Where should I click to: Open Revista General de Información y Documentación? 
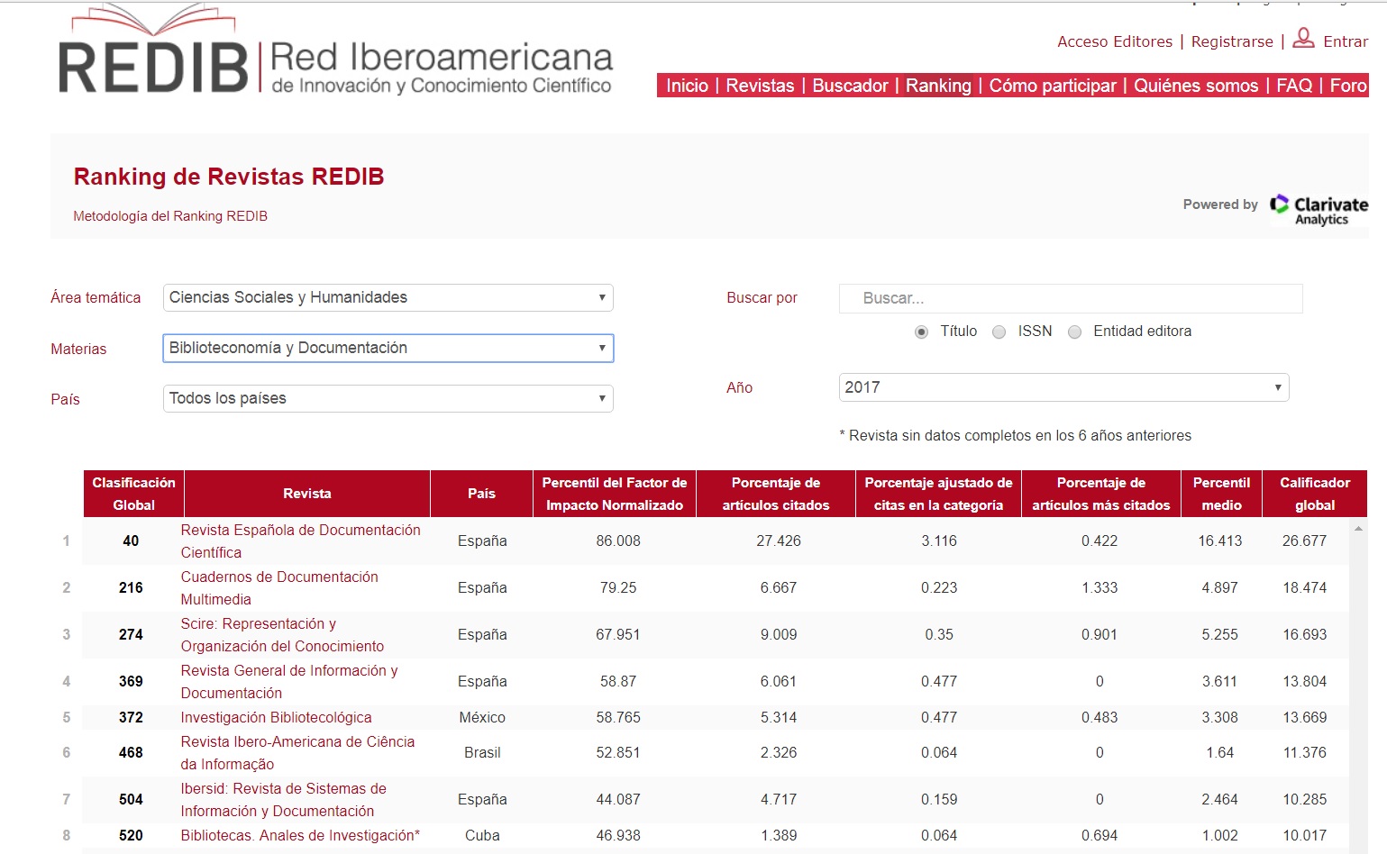coord(289,682)
